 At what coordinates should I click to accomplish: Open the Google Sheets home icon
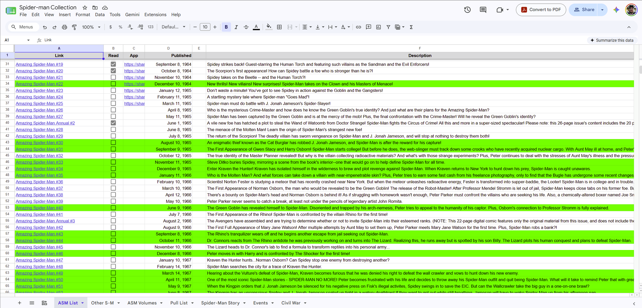tap(11, 11)
